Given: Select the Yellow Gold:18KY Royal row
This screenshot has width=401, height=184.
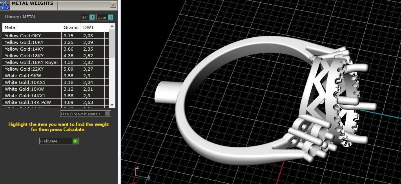Looking at the screenshot, I should (55, 62).
